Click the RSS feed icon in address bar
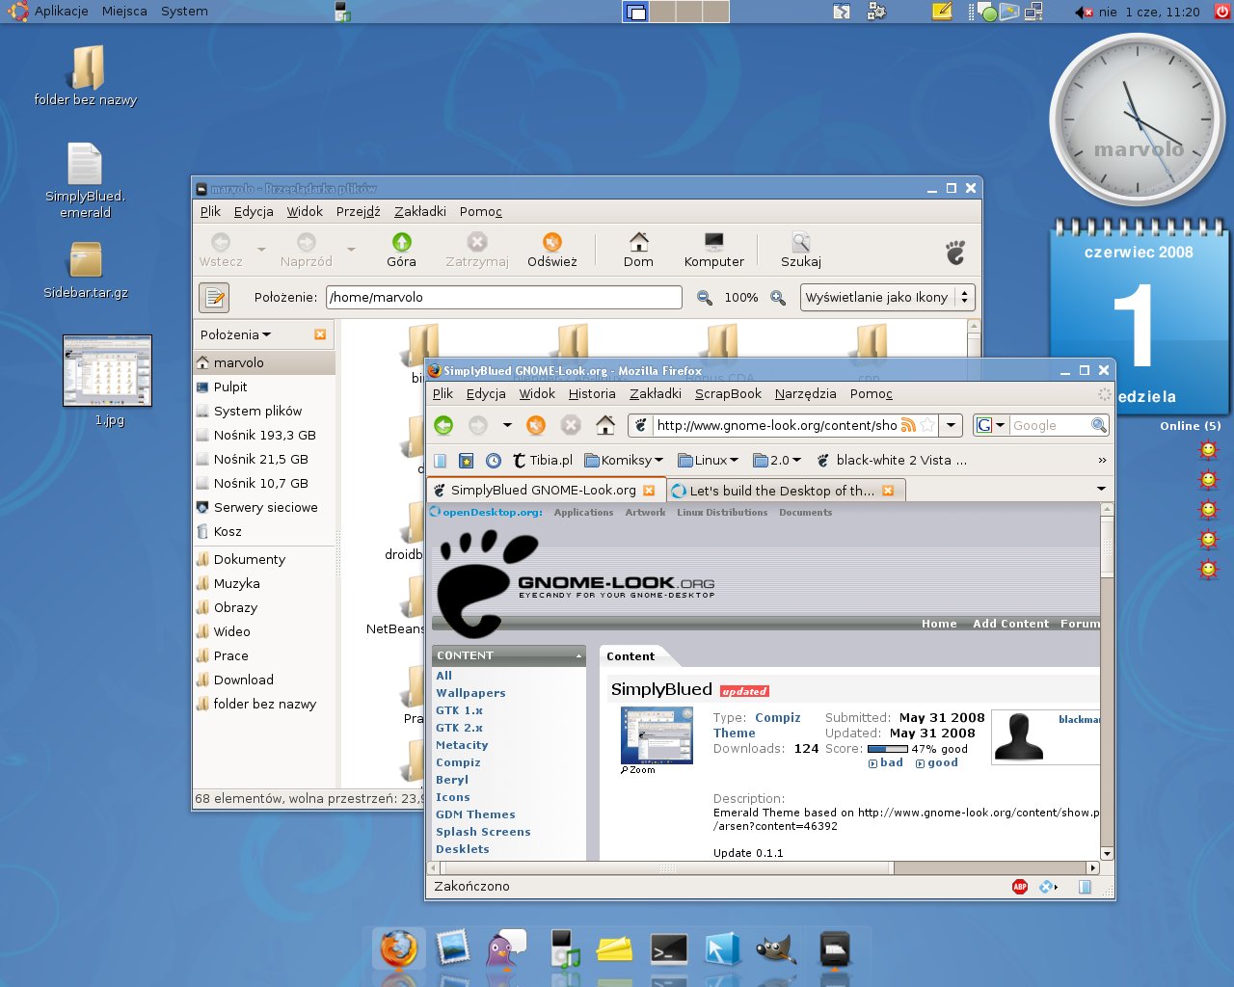The height and width of the screenshot is (987, 1234). [908, 425]
